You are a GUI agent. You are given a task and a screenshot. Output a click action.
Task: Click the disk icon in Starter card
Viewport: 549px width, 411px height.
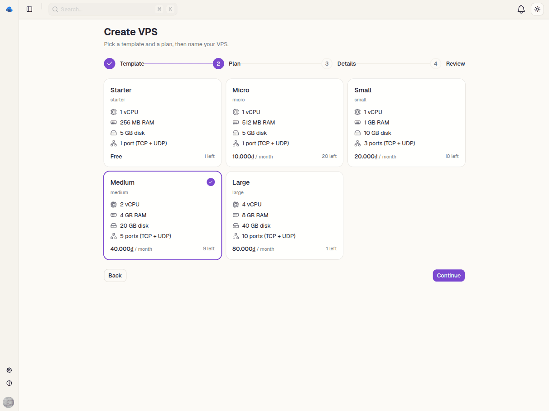click(114, 133)
